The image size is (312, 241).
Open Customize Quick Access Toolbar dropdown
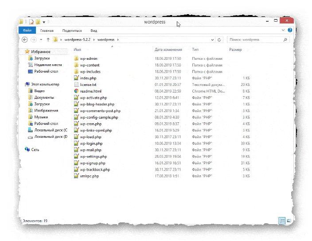pos(44,22)
